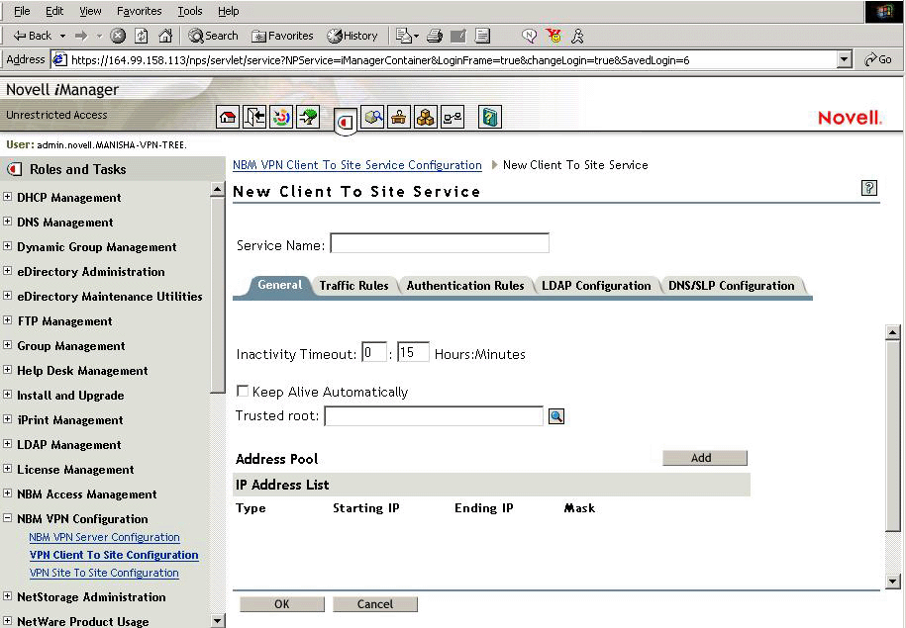Expand DNS Management role
The width and height of the screenshot is (906, 628).
(8, 222)
